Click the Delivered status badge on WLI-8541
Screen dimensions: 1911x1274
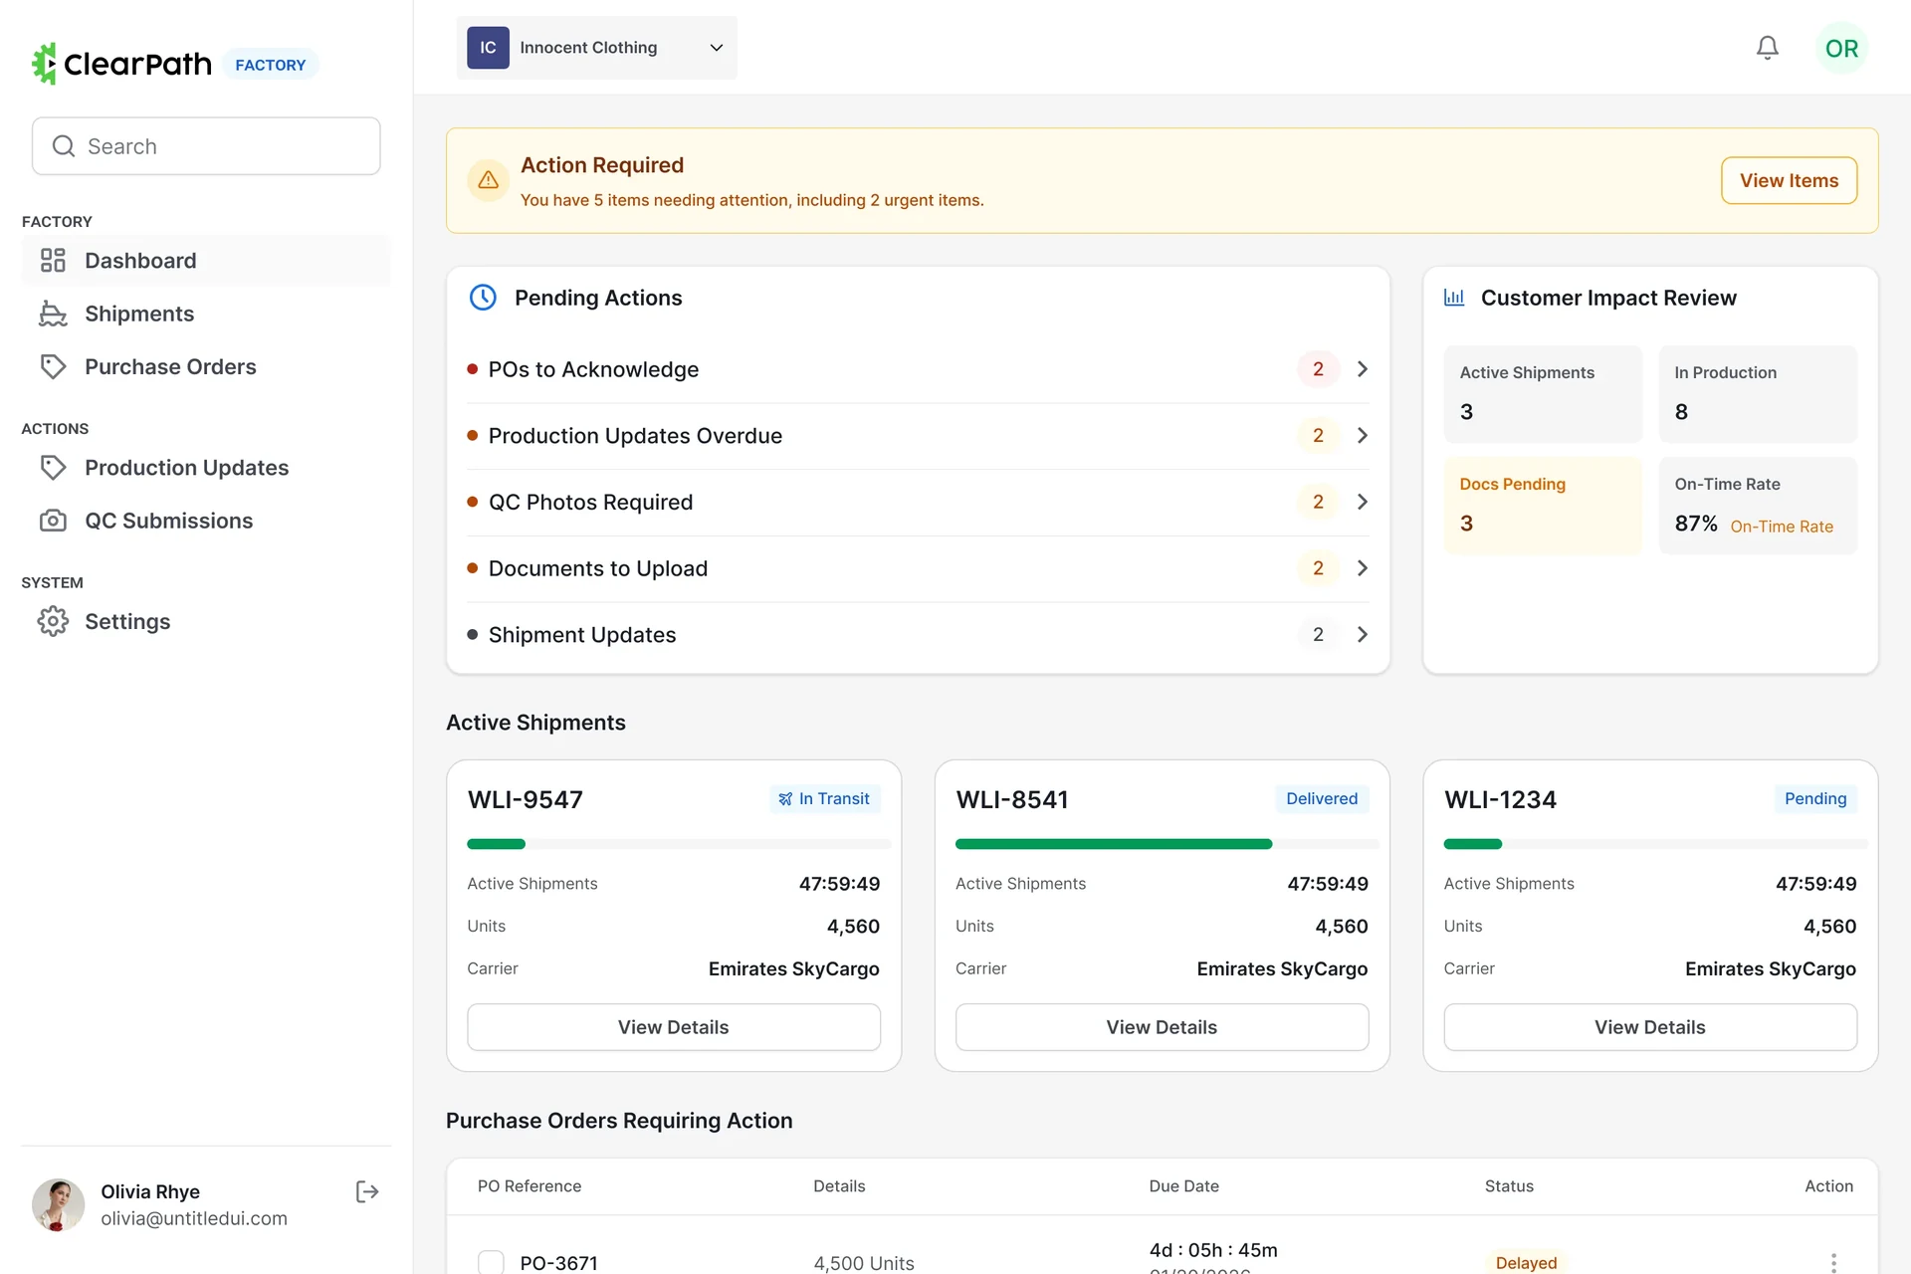pos(1322,798)
